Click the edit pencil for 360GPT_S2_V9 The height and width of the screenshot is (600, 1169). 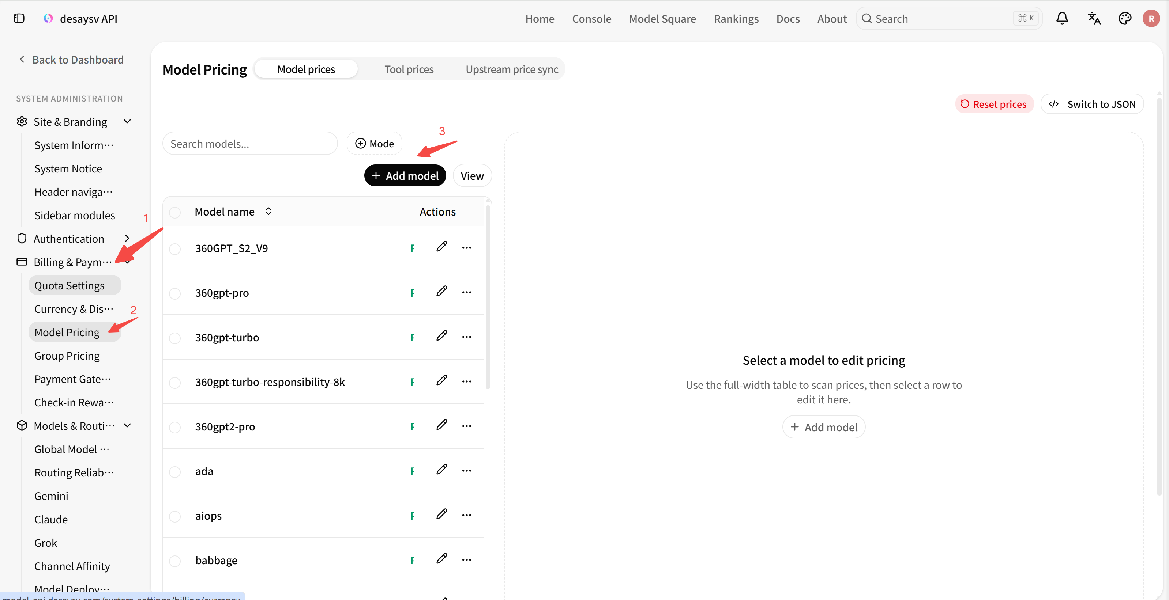(441, 247)
